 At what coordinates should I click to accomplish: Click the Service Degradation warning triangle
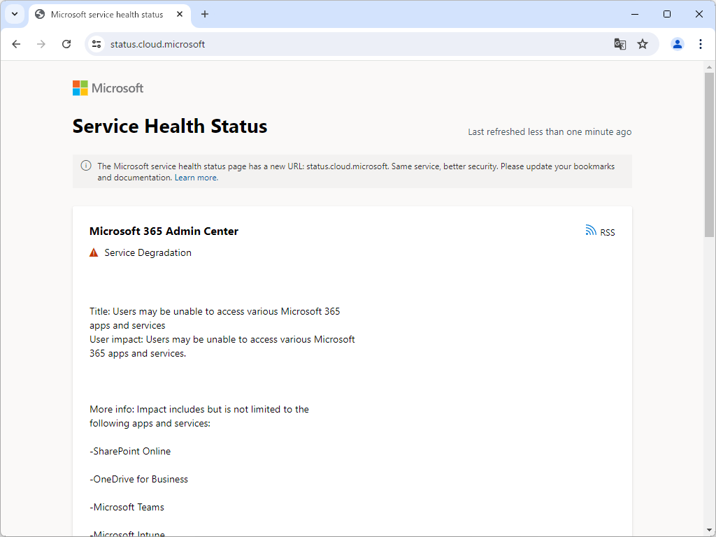click(93, 252)
